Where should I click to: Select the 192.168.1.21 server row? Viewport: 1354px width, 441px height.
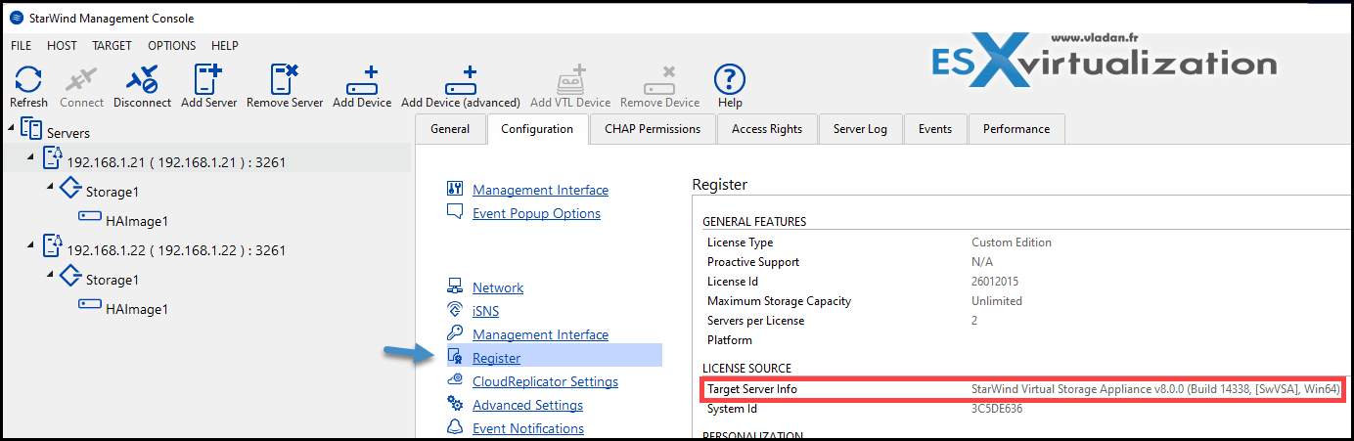click(207, 158)
